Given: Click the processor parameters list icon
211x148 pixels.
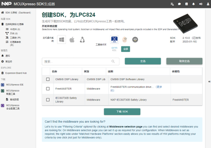Looking at the screenshot, I should (7, 42).
